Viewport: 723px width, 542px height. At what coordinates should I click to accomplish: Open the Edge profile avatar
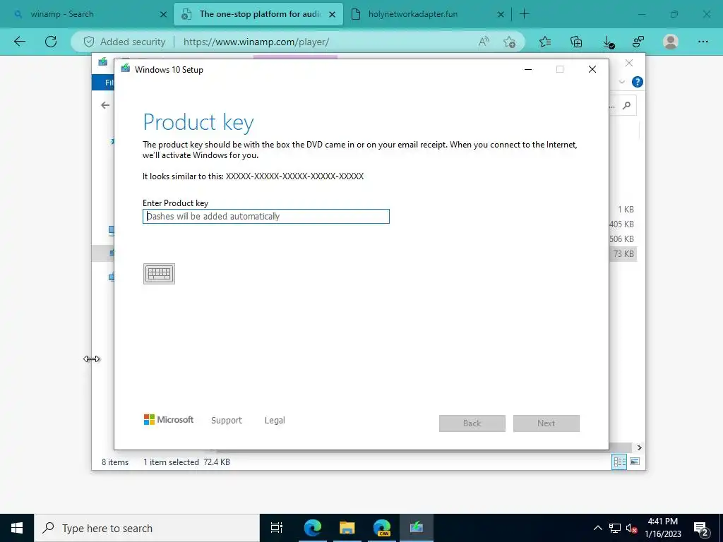[671, 42]
